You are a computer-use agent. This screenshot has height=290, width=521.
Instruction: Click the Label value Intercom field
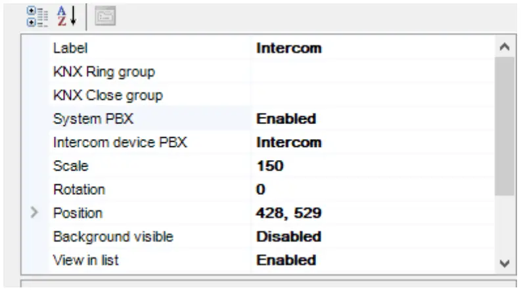click(x=288, y=48)
